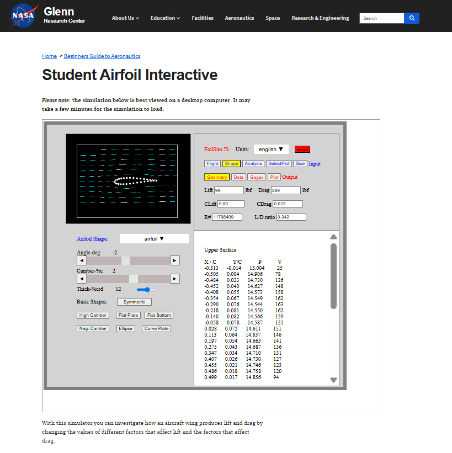The height and width of the screenshot is (453, 452).
Task: Click the NASA logo icon
Action: pos(24,16)
